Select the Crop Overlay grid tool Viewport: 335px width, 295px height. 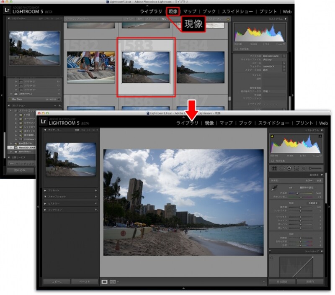pos(275,168)
